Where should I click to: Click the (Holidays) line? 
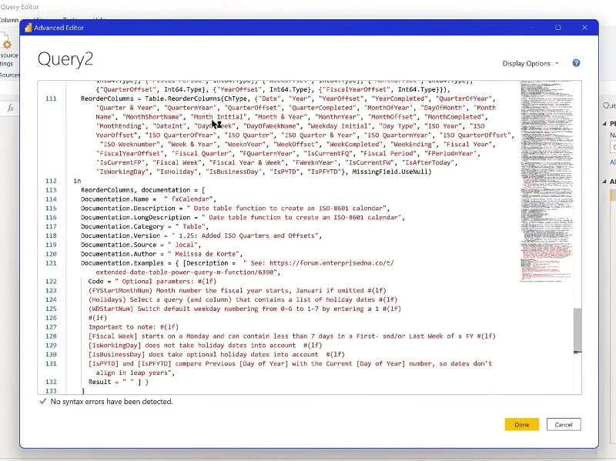pos(243,299)
